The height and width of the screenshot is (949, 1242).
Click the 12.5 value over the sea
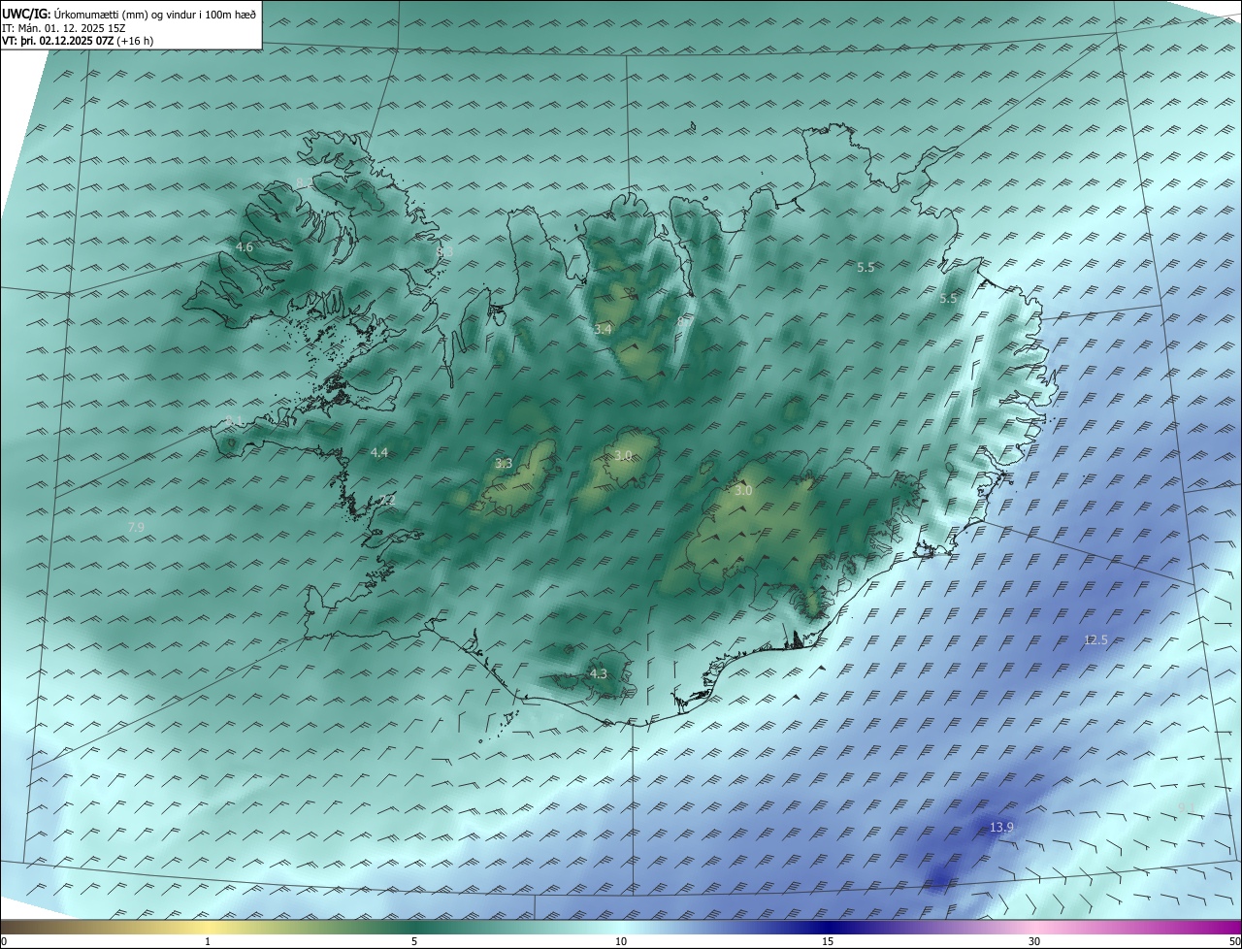tap(1095, 639)
